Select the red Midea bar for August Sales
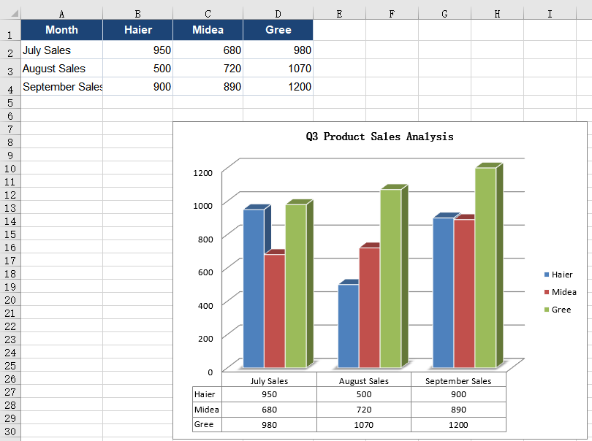 click(370, 307)
